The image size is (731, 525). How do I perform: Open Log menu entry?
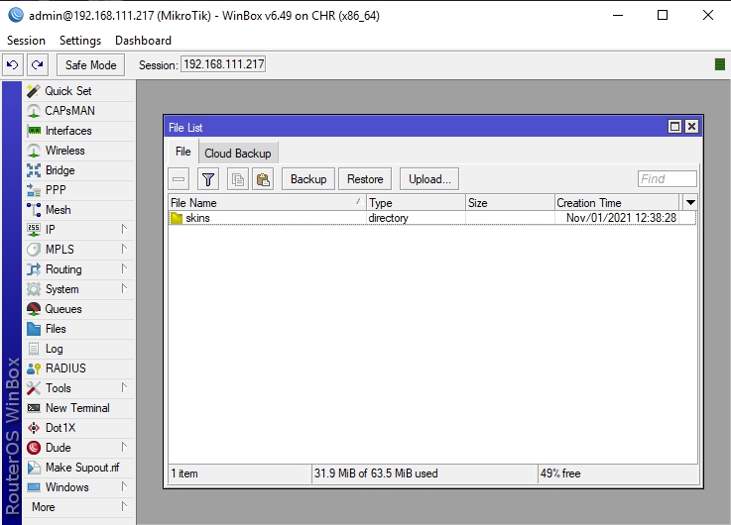coord(79,349)
